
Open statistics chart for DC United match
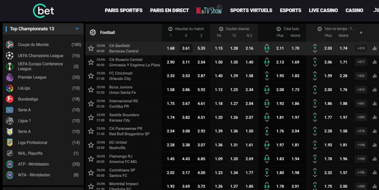[375, 145]
